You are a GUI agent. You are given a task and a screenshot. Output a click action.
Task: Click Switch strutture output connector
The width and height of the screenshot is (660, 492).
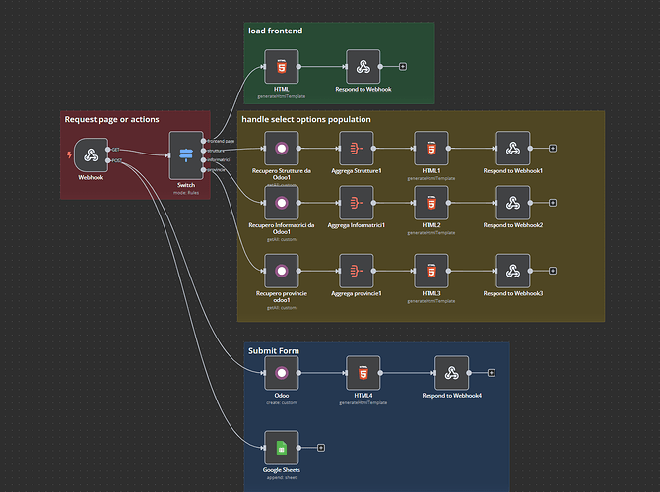(x=203, y=151)
